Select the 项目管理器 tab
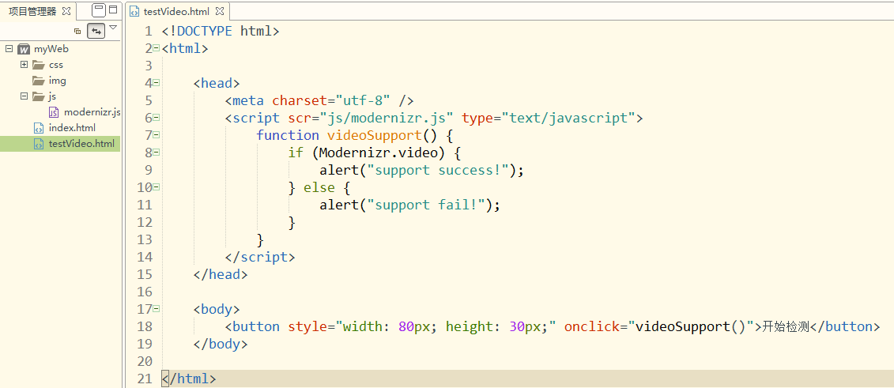894x388 pixels. tap(32, 11)
